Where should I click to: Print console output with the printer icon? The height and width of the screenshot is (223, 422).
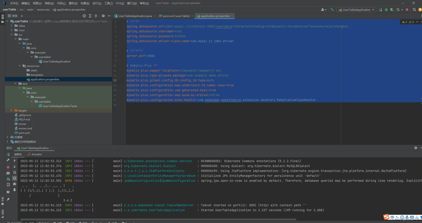14,184
